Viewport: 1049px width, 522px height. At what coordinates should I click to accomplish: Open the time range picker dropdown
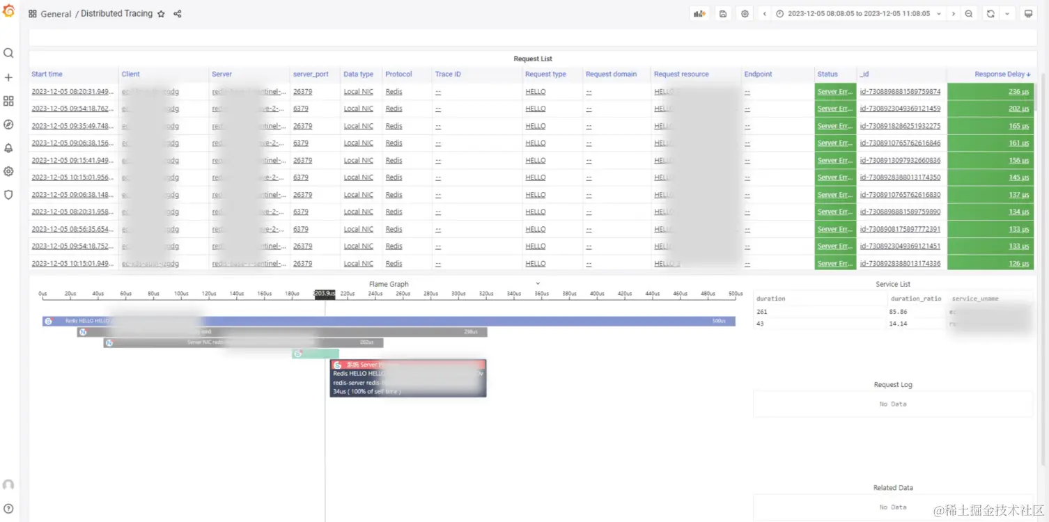point(864,13)
